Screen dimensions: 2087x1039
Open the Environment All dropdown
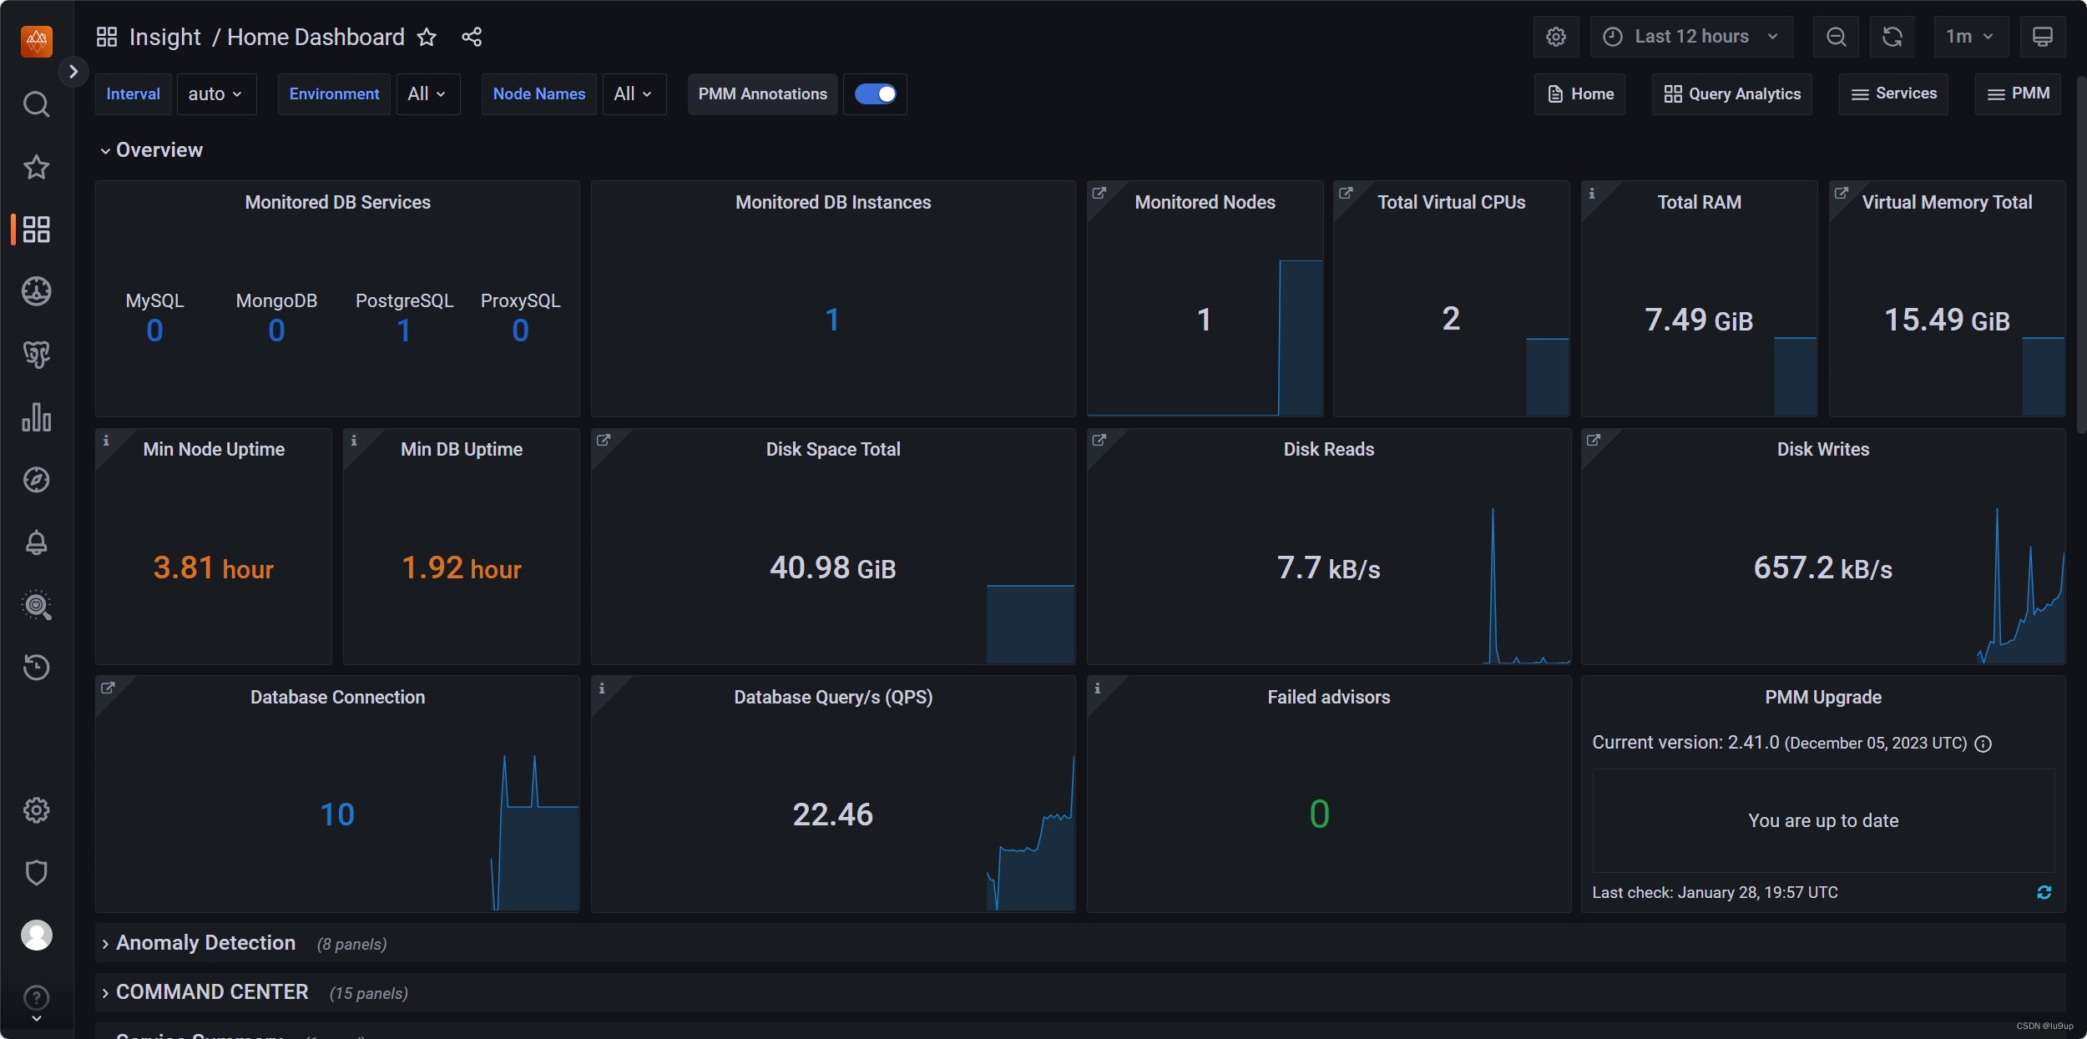click(427, 94)
